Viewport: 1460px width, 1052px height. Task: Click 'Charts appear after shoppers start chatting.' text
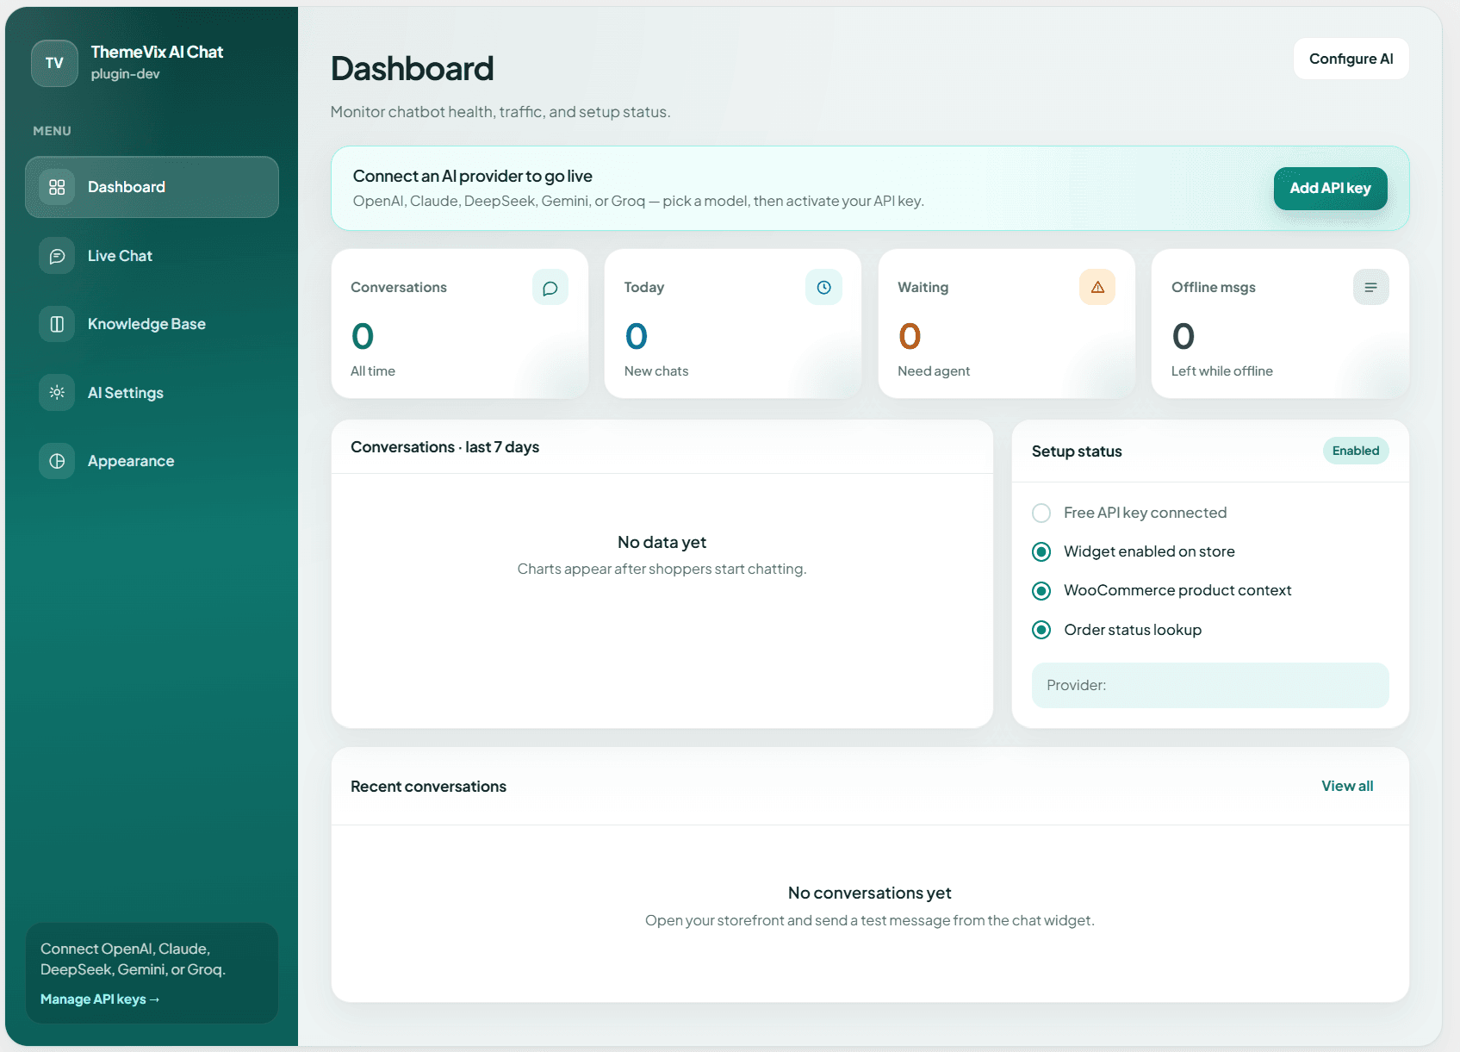[662, 569]
